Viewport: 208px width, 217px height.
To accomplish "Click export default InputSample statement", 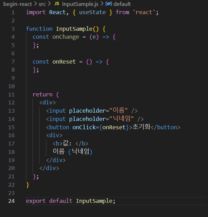I will (70, 201).
